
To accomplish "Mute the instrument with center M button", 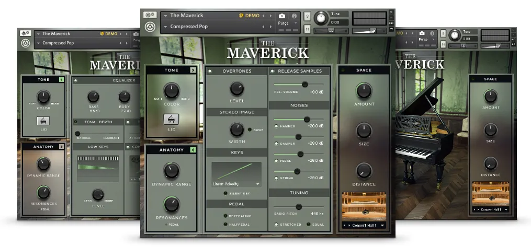I will click(x=307, y=29).
